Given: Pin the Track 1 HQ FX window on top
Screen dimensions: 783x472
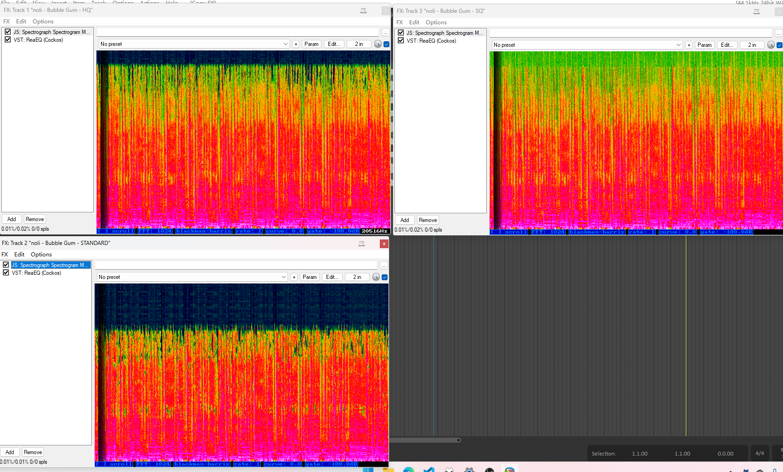Looking at the screenshot, I should click(x=363, y=11).
